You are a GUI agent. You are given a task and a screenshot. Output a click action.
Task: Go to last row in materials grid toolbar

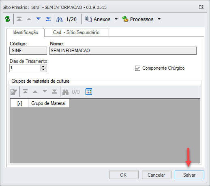[54, 92]
